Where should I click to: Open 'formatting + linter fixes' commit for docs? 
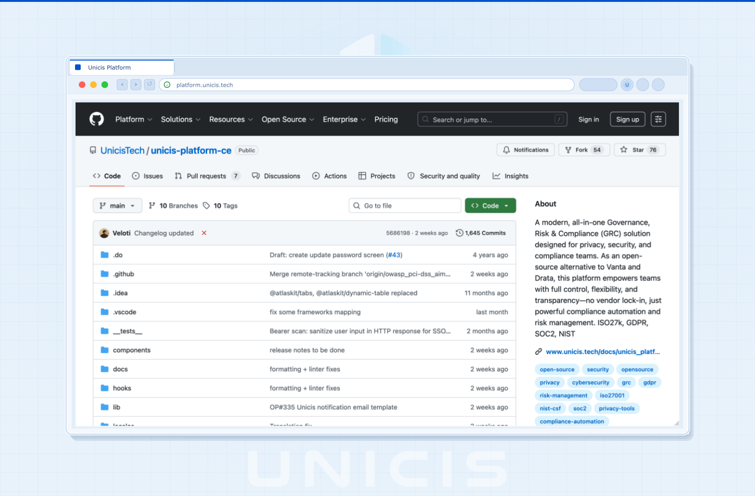pyautogui.click(x=305, y=369)
